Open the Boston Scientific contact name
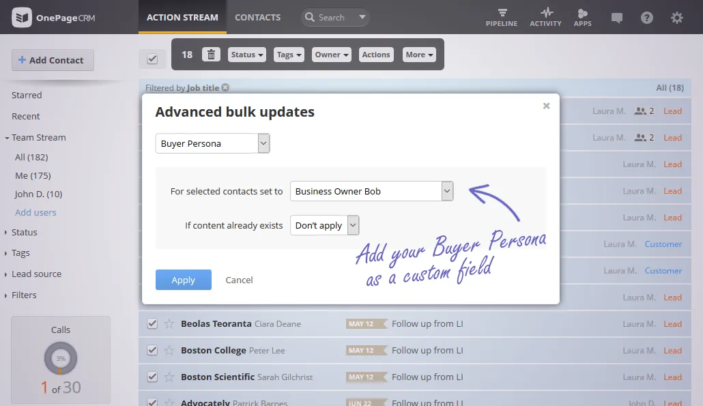This screenshot has width=703, height=406. tap(218, 377)
